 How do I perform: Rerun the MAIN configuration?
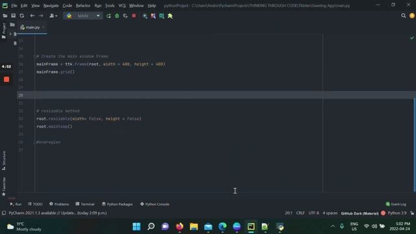click(x=109, y=16)
